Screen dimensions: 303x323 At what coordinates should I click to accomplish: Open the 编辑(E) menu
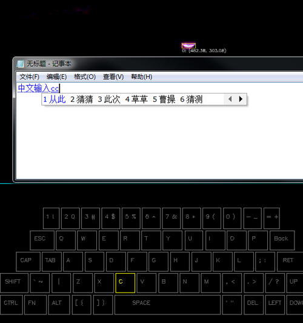coord(56,77)
